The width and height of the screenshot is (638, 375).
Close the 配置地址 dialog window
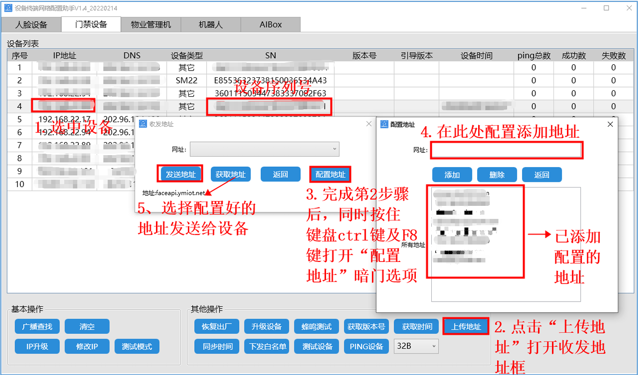[x=610, y=124]
